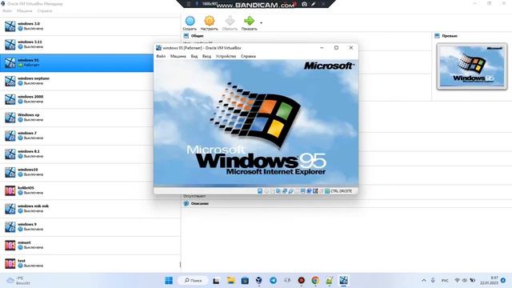Click the "windows mik mik" list entry
The height and width of the screenshot is (288, 512).
[90, 209]
